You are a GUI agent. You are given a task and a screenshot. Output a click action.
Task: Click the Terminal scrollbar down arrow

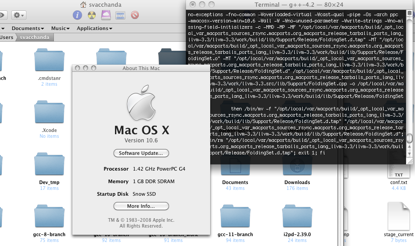coord(410,154)
